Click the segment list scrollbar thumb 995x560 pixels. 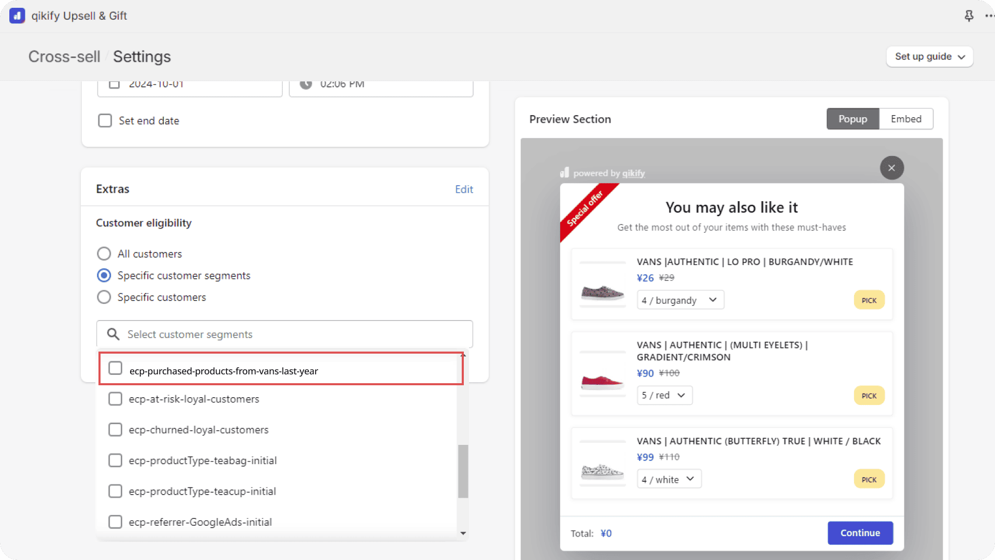463,471
